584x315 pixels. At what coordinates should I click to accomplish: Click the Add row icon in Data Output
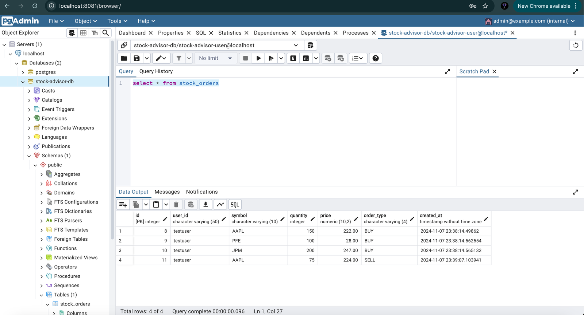coord(123,205)
